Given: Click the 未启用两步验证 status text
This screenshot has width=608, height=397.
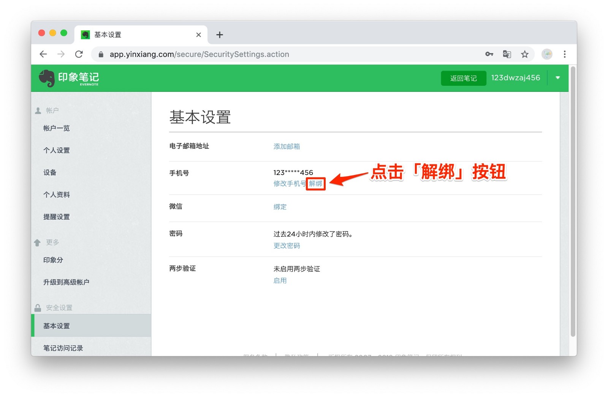Looking at the screenshot, I should [x=297, y=269].
